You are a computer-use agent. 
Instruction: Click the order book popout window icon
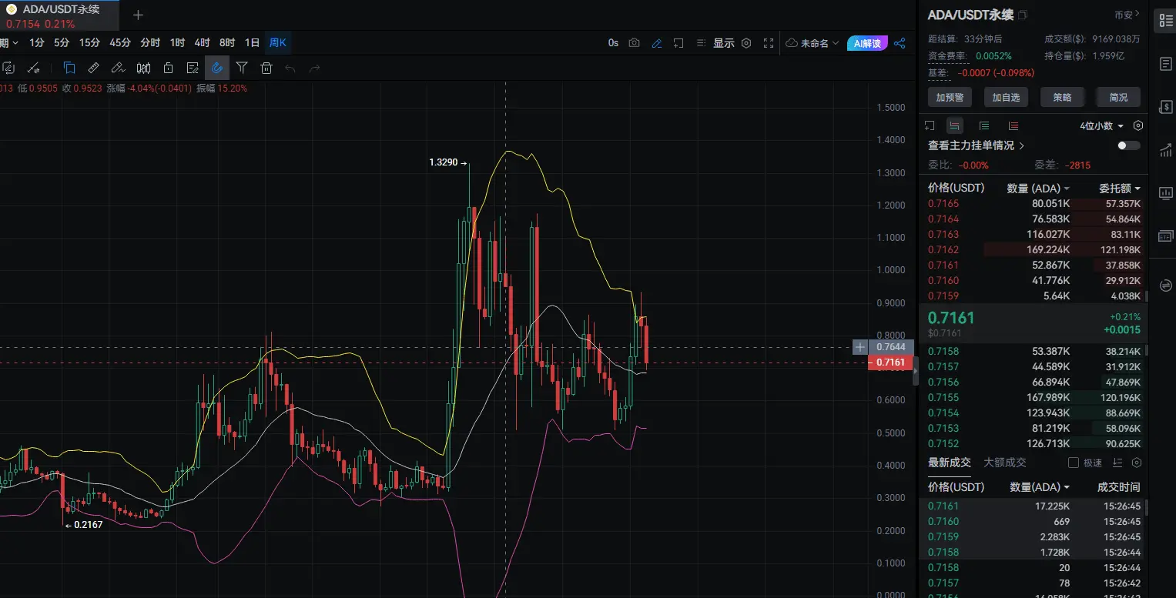930,126
